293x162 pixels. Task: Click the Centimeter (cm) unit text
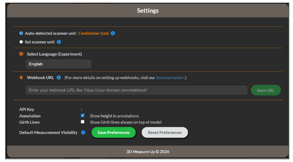click(x=94, y=33)
